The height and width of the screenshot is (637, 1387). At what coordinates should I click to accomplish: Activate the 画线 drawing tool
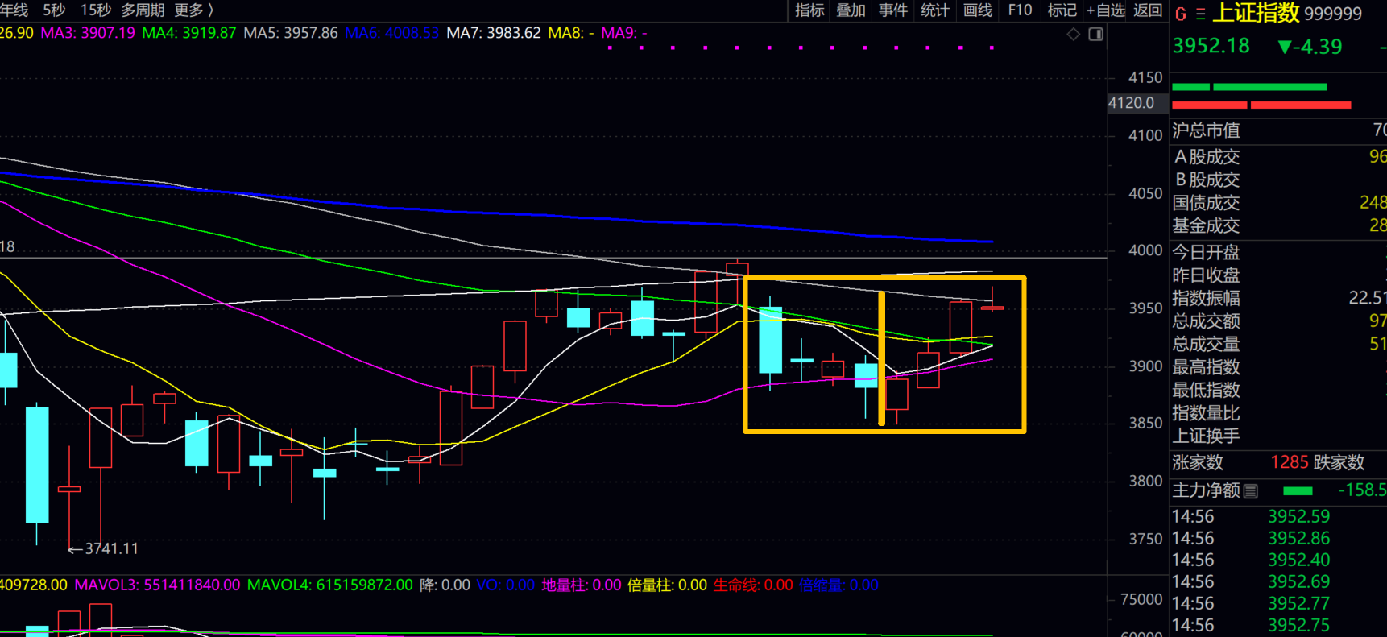tap(977, 10)
